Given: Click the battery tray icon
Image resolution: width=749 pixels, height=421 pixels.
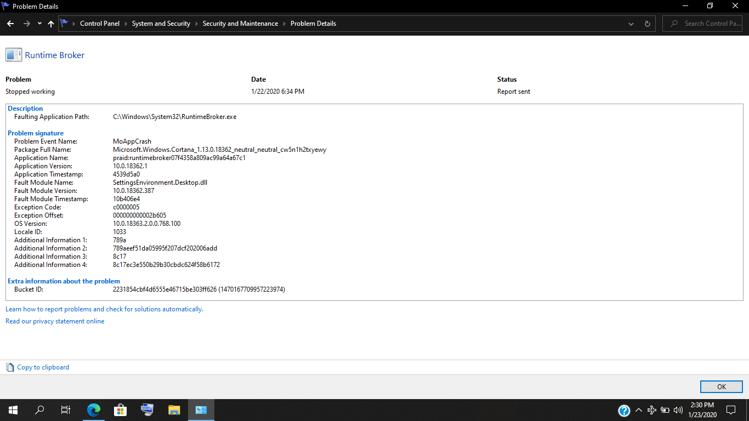Looking at the screenshot, I should [665, 410].
